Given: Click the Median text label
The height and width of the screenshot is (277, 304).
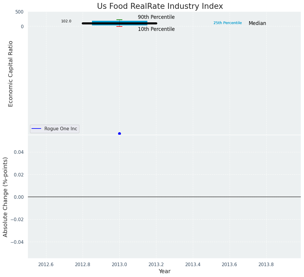Looking at the screenshot, I should [257, 23].
